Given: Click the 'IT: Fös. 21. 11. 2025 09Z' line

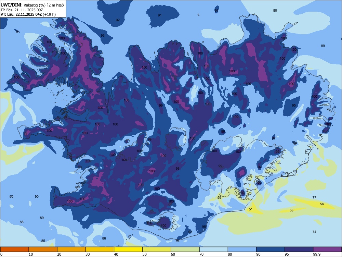Looking at the screenshot, I should [22, 10].
